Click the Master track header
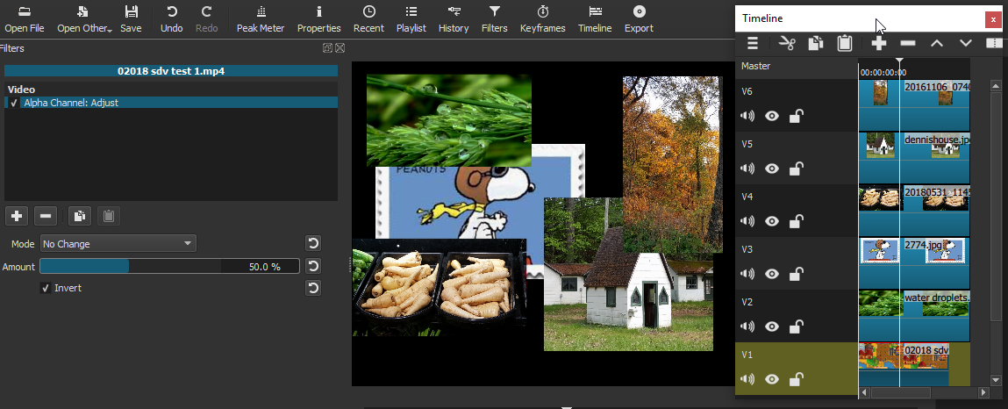This screenshot has height=409, width=1008. coord(797,66)
